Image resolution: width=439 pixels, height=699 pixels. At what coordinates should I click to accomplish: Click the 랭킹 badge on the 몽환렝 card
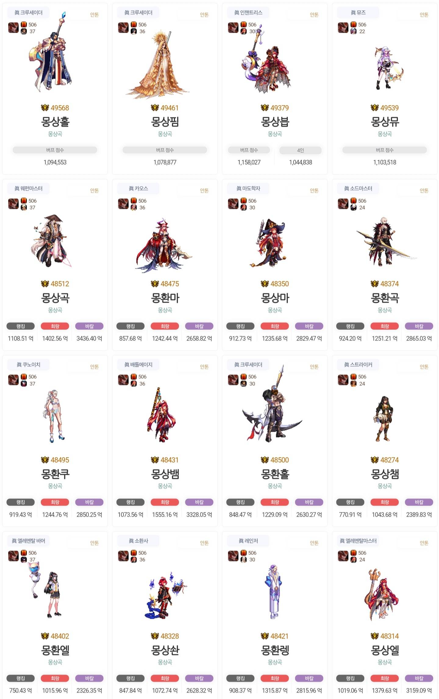(x=240, y=678)
